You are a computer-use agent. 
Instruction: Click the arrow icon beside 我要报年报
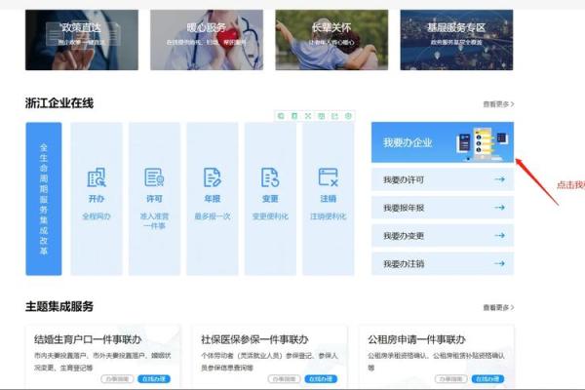tap(499, 208)
